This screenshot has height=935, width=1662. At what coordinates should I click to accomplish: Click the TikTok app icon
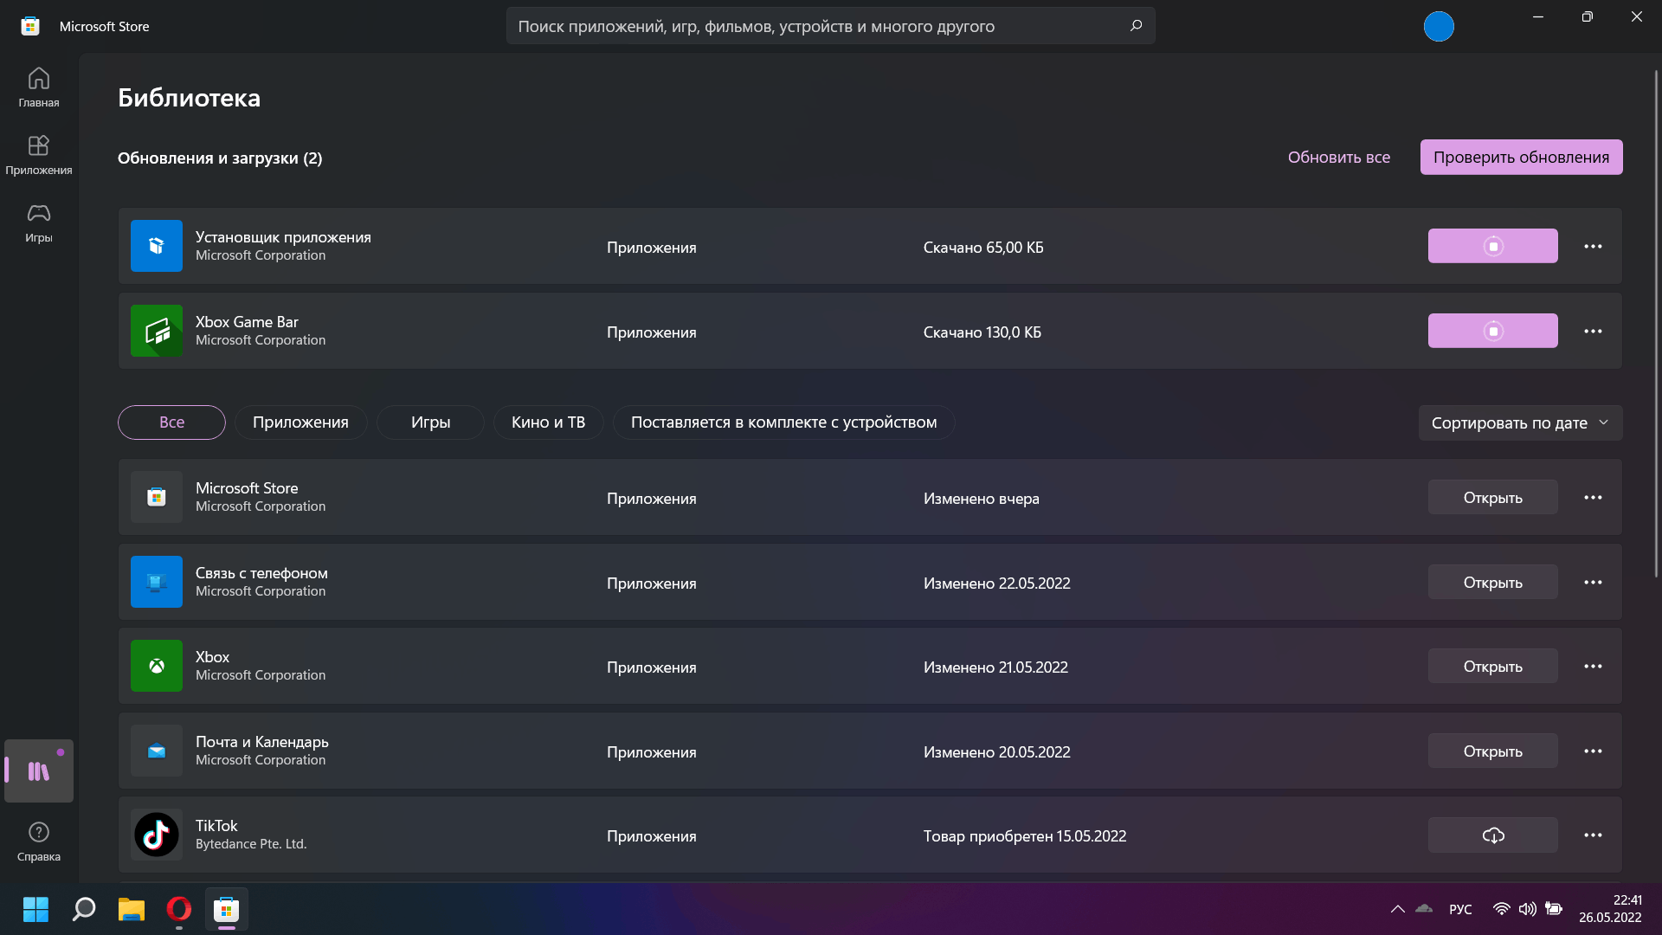point(157,835)
